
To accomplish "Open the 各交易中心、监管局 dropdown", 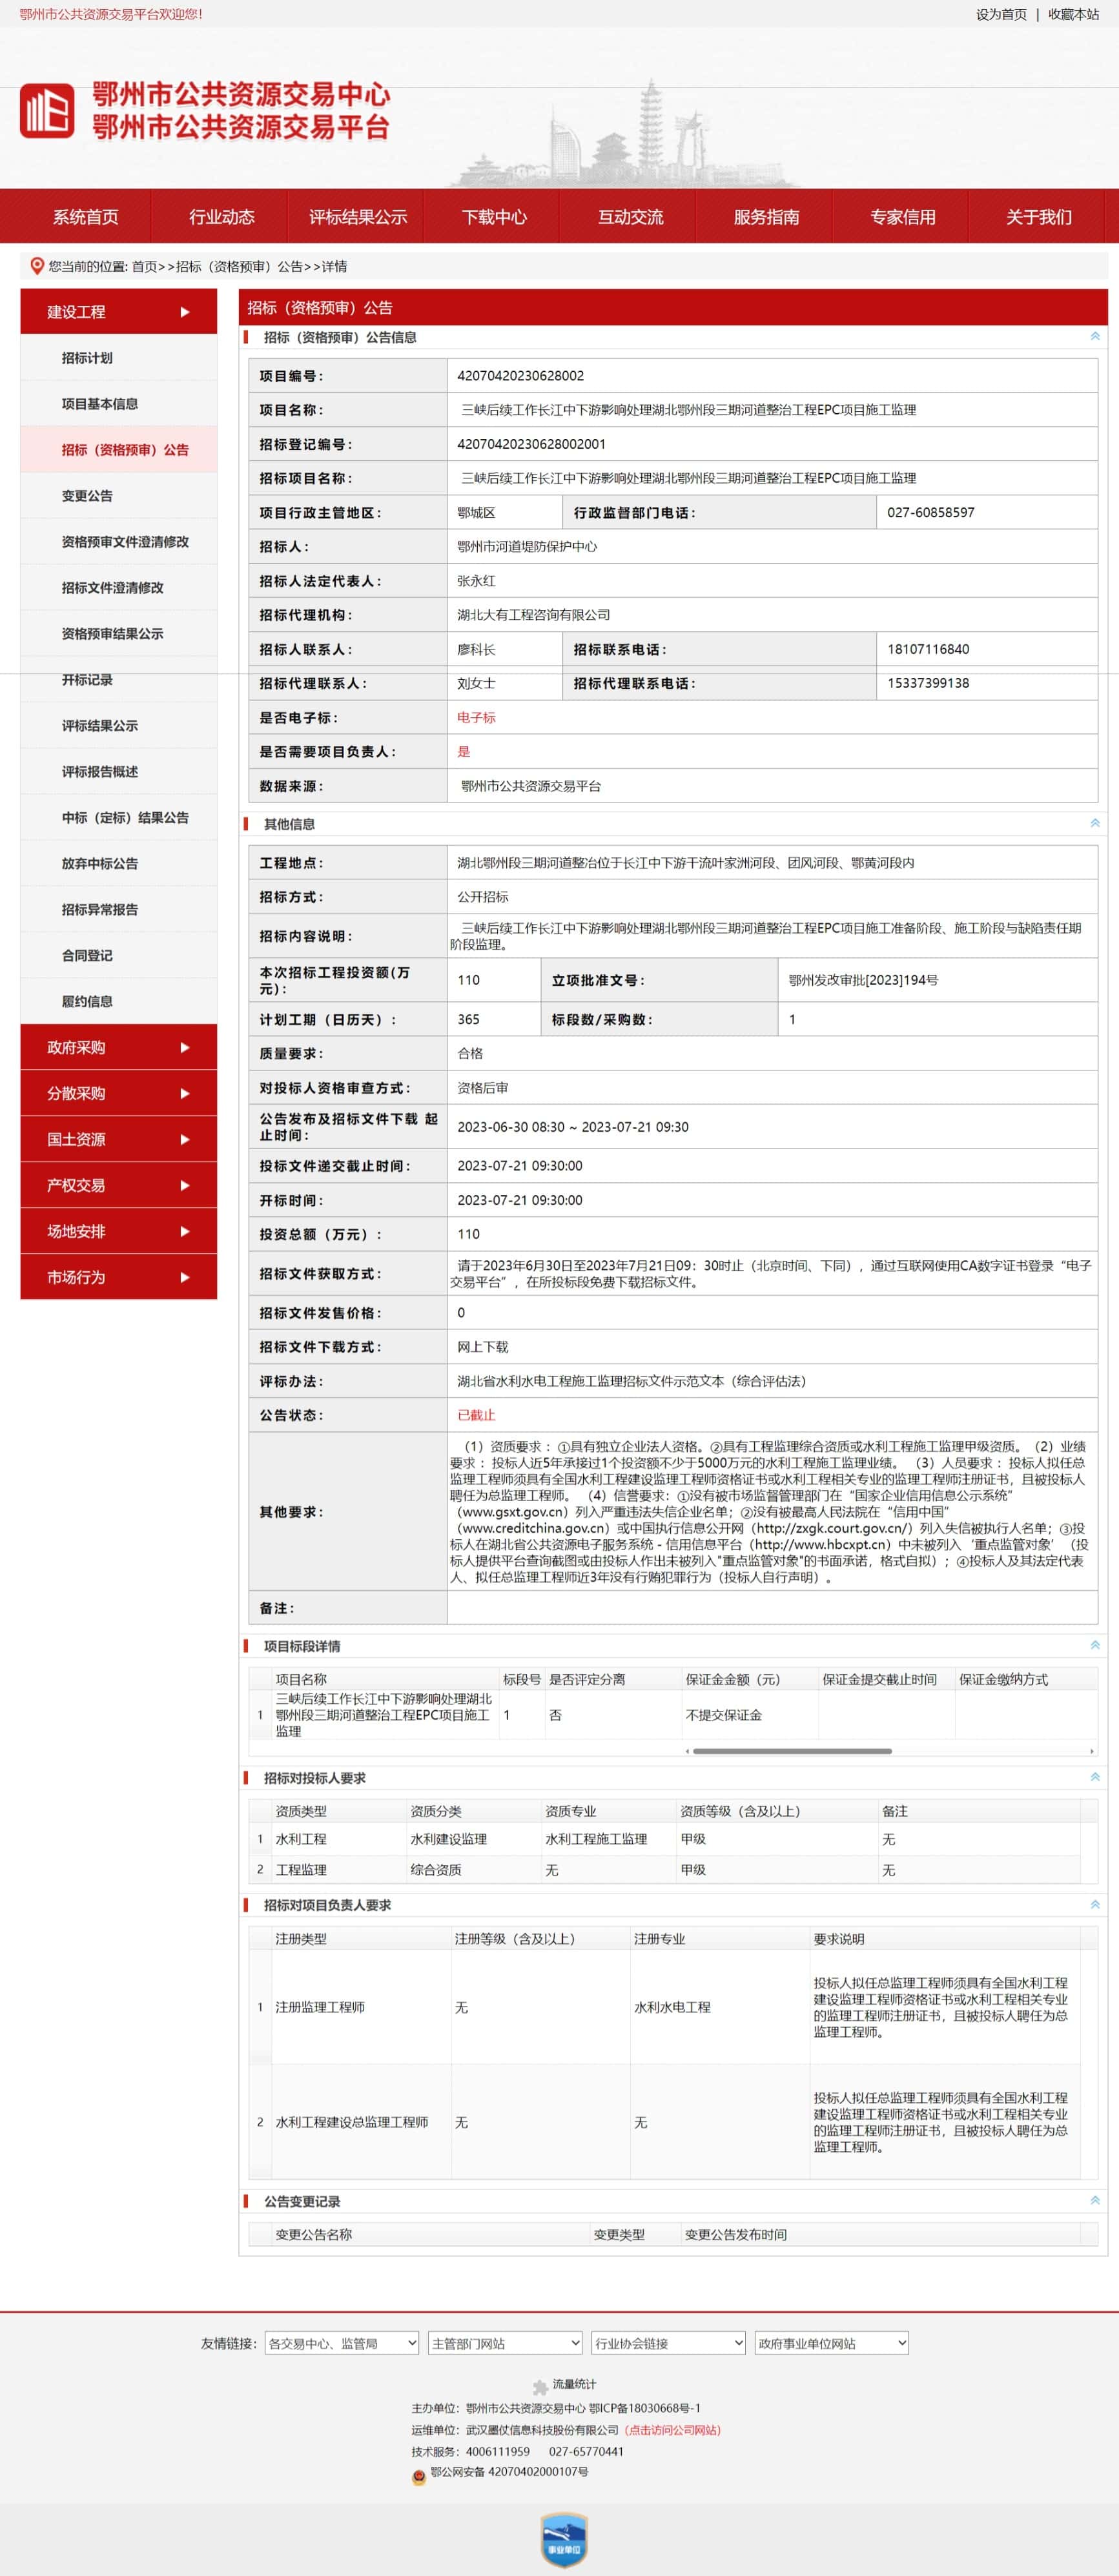I will (342, 2343).
